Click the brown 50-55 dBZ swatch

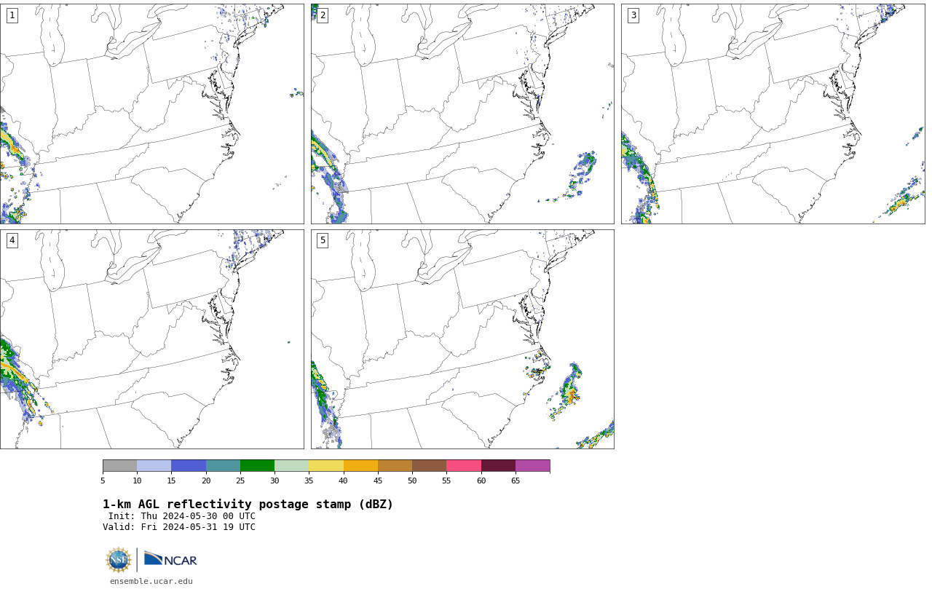[x=429, y=466]
